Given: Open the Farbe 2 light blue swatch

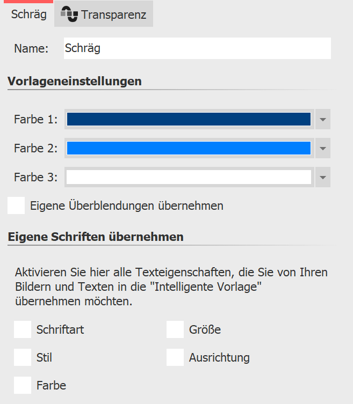Looking at the screenshot, I should pos(189,148).
